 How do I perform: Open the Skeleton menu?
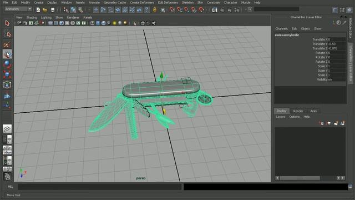(187, 2)
